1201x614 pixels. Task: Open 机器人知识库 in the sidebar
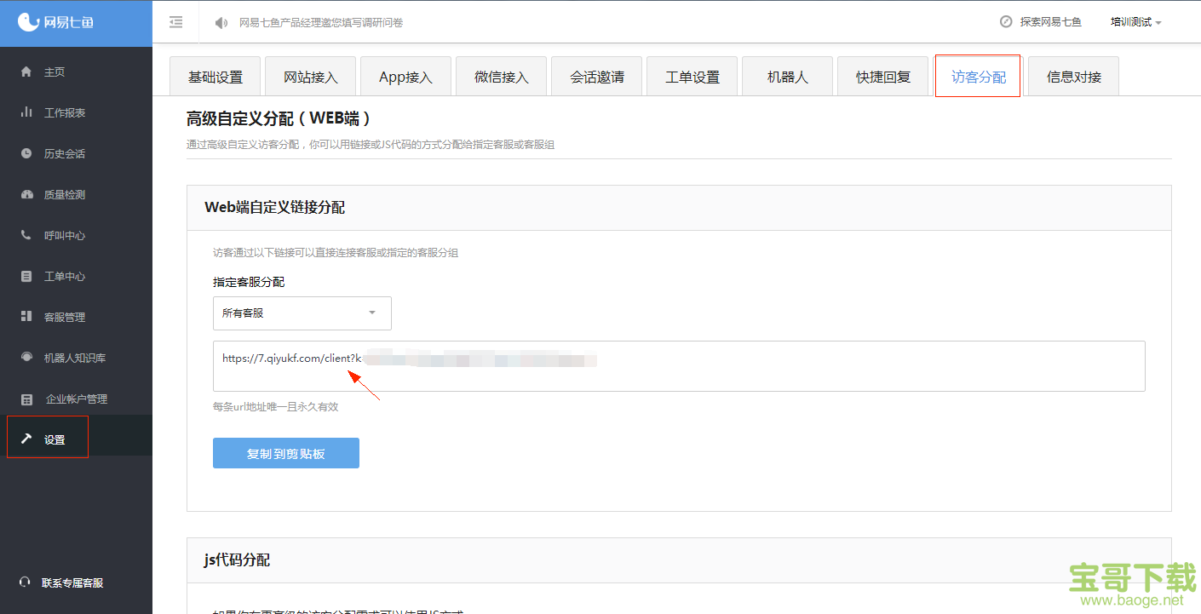click(x=76, y=358)
